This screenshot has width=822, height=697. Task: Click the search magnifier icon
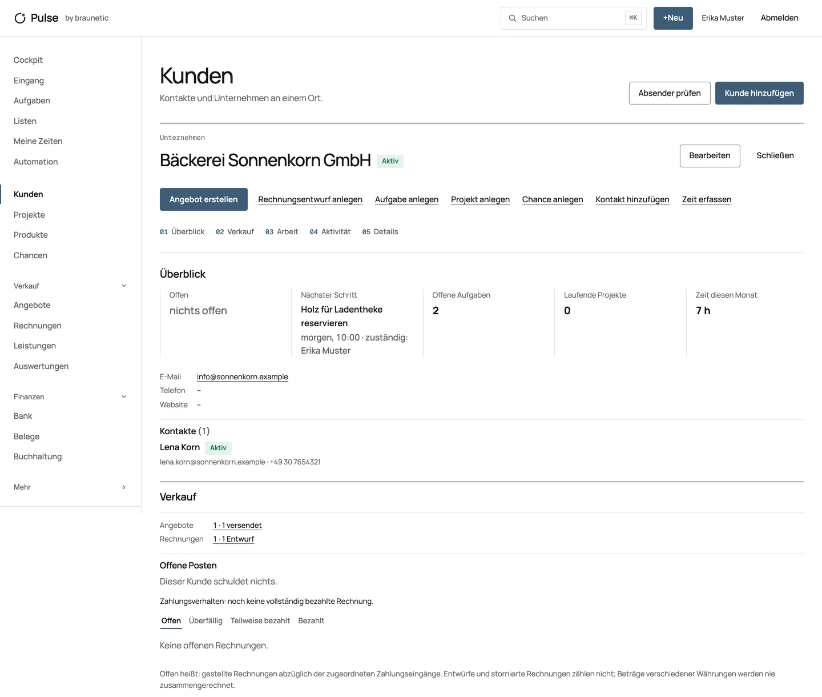tap(513, 18)
